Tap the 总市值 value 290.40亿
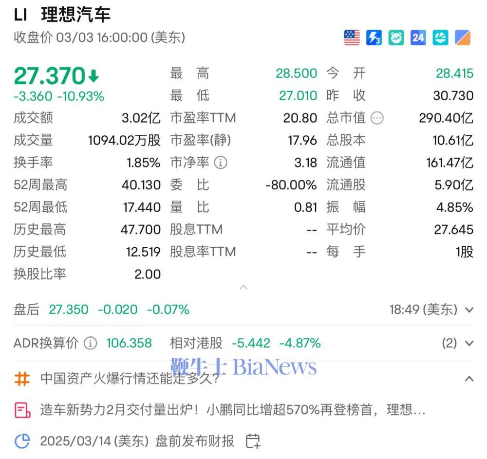 point(446,118)
